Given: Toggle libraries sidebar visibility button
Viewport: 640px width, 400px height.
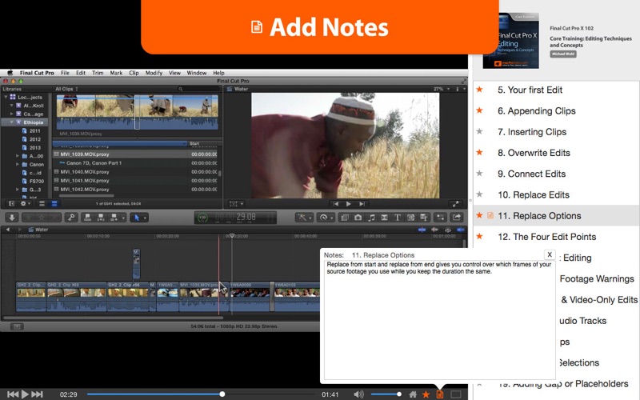Looking at the screenshot, I should pos(11,203).
